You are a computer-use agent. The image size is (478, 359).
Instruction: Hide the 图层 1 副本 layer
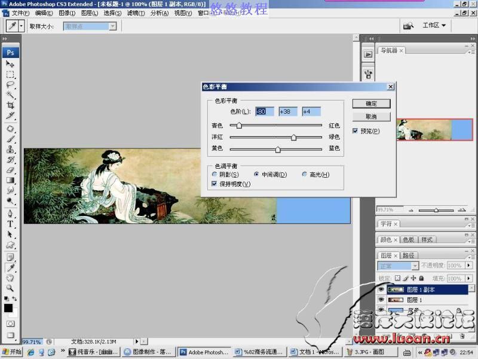click(x=381, y=290)
